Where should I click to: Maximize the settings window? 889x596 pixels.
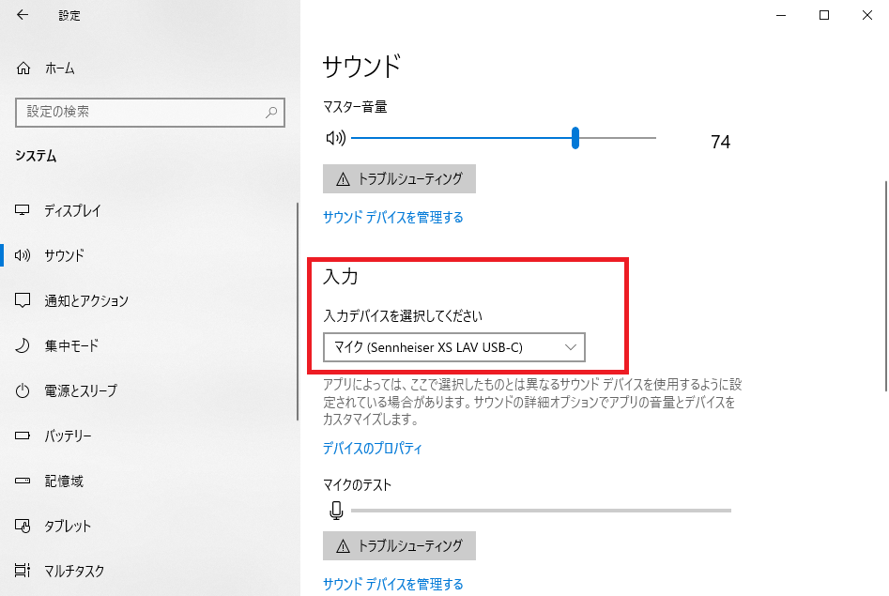click(x=824, y=15)
